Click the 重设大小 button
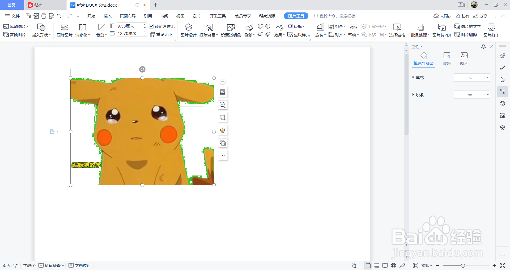The width and height of the screenshot is (510, 270). (161, 35)
